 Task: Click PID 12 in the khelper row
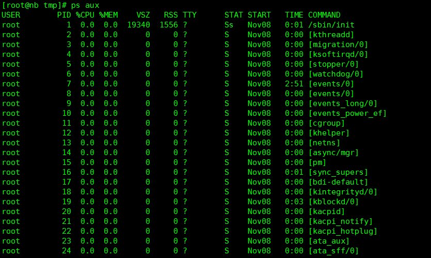tap(67, 133)
